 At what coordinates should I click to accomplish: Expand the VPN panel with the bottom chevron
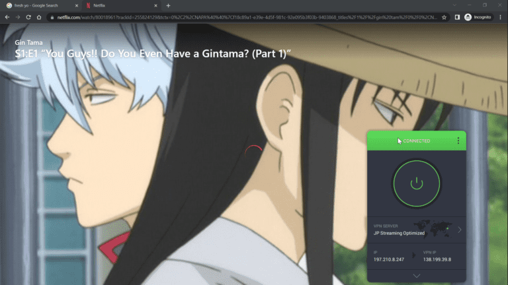pos(416,275)
